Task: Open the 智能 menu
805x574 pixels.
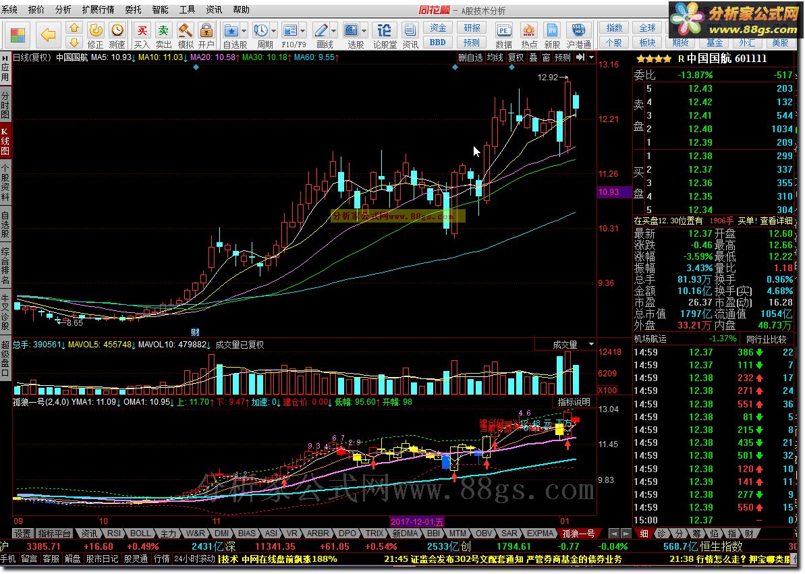Action: [160, 9]
